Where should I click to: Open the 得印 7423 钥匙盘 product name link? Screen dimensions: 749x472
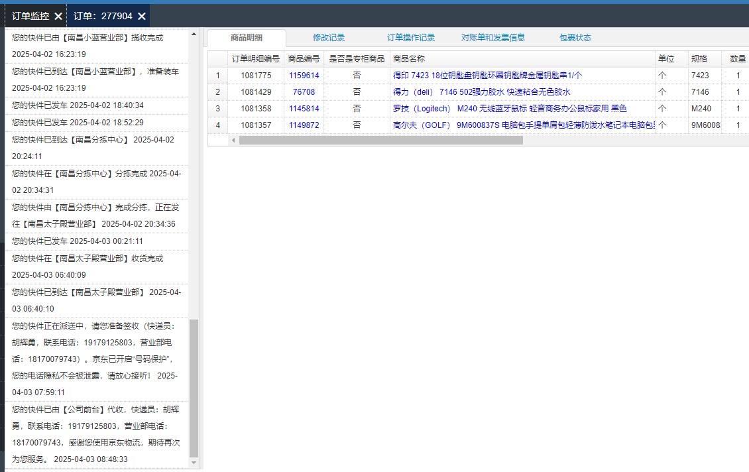coord(488,76)
